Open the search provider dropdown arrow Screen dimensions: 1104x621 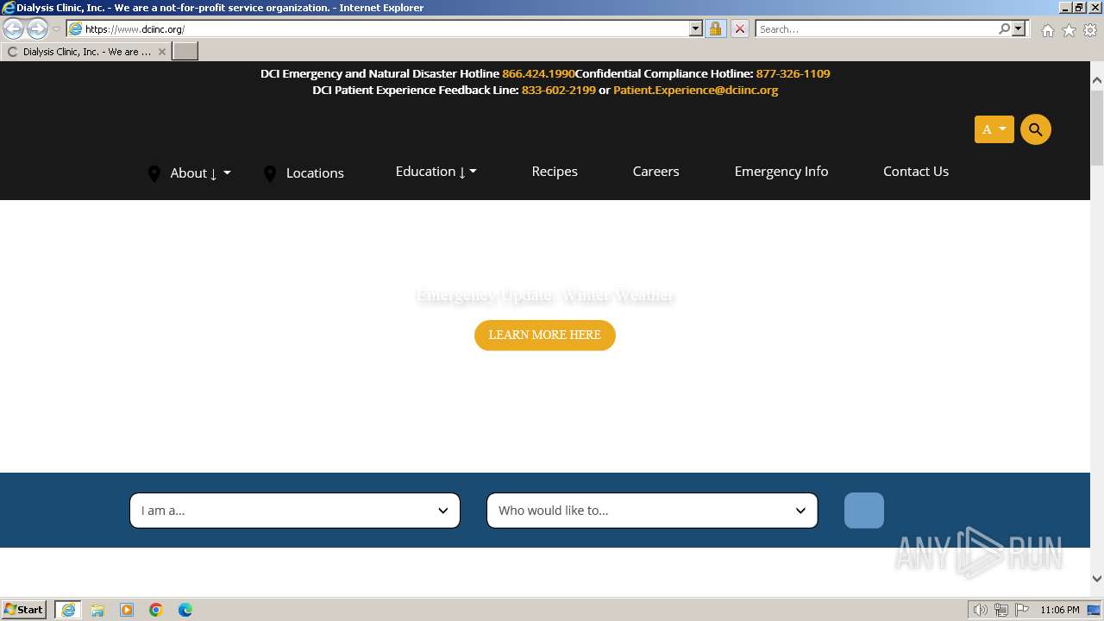tap(1019, 28)
